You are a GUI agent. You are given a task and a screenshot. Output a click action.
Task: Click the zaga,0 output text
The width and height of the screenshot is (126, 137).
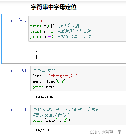click(42, 130)
